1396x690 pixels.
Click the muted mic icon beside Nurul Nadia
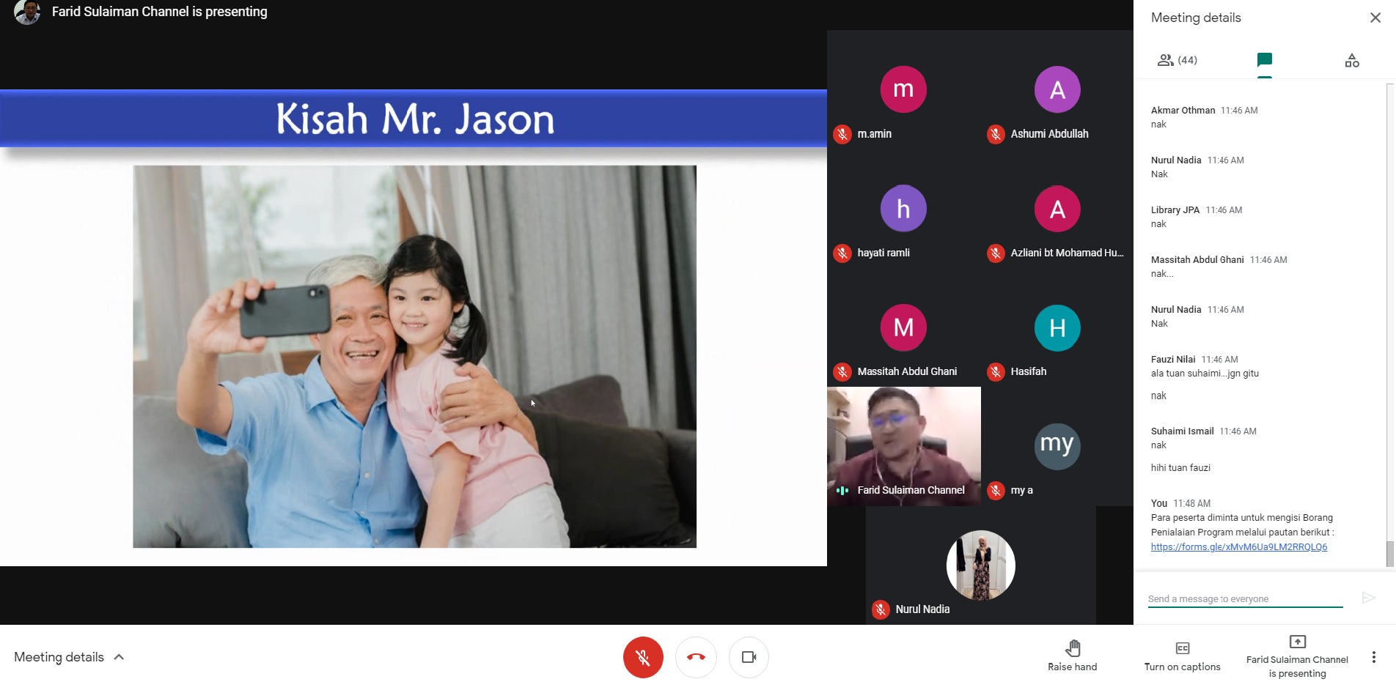pyautogui.click(x=881, y=609)
